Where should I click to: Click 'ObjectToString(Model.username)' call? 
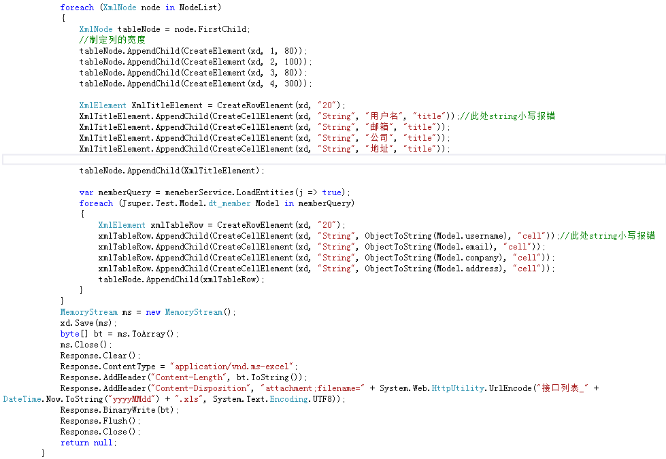point(436,236)
